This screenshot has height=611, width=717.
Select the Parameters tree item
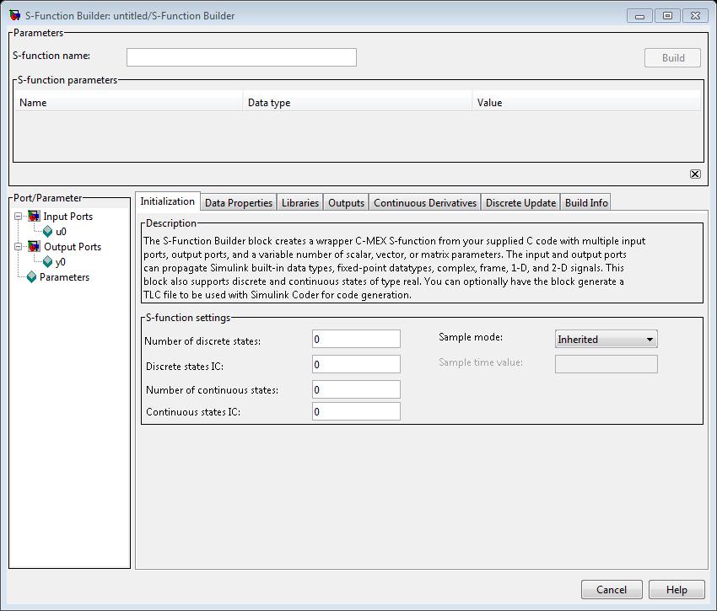64,277
